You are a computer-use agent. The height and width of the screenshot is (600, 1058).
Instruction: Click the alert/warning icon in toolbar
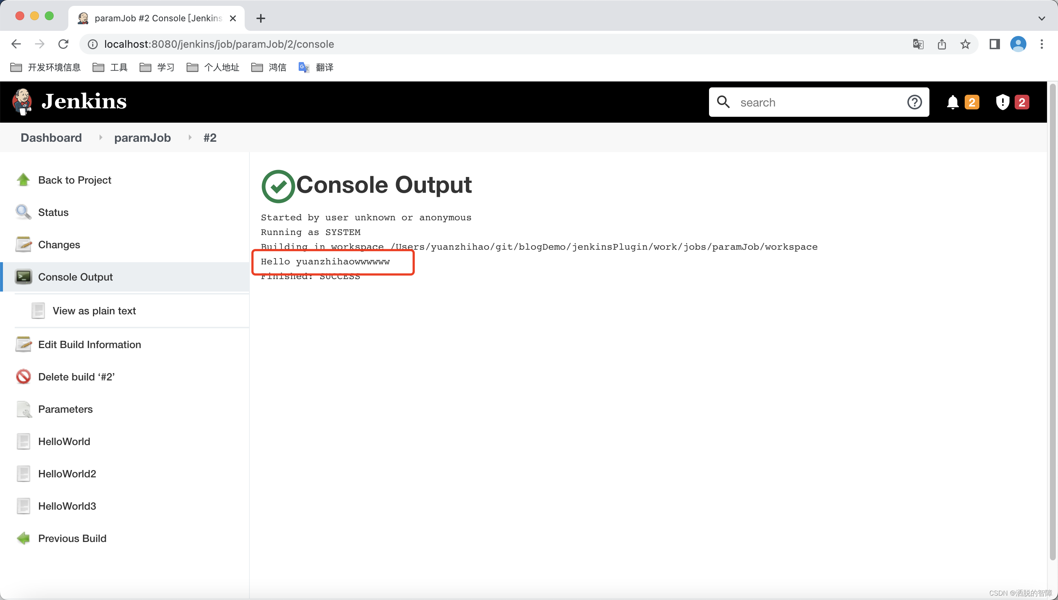coord(1003,102)
